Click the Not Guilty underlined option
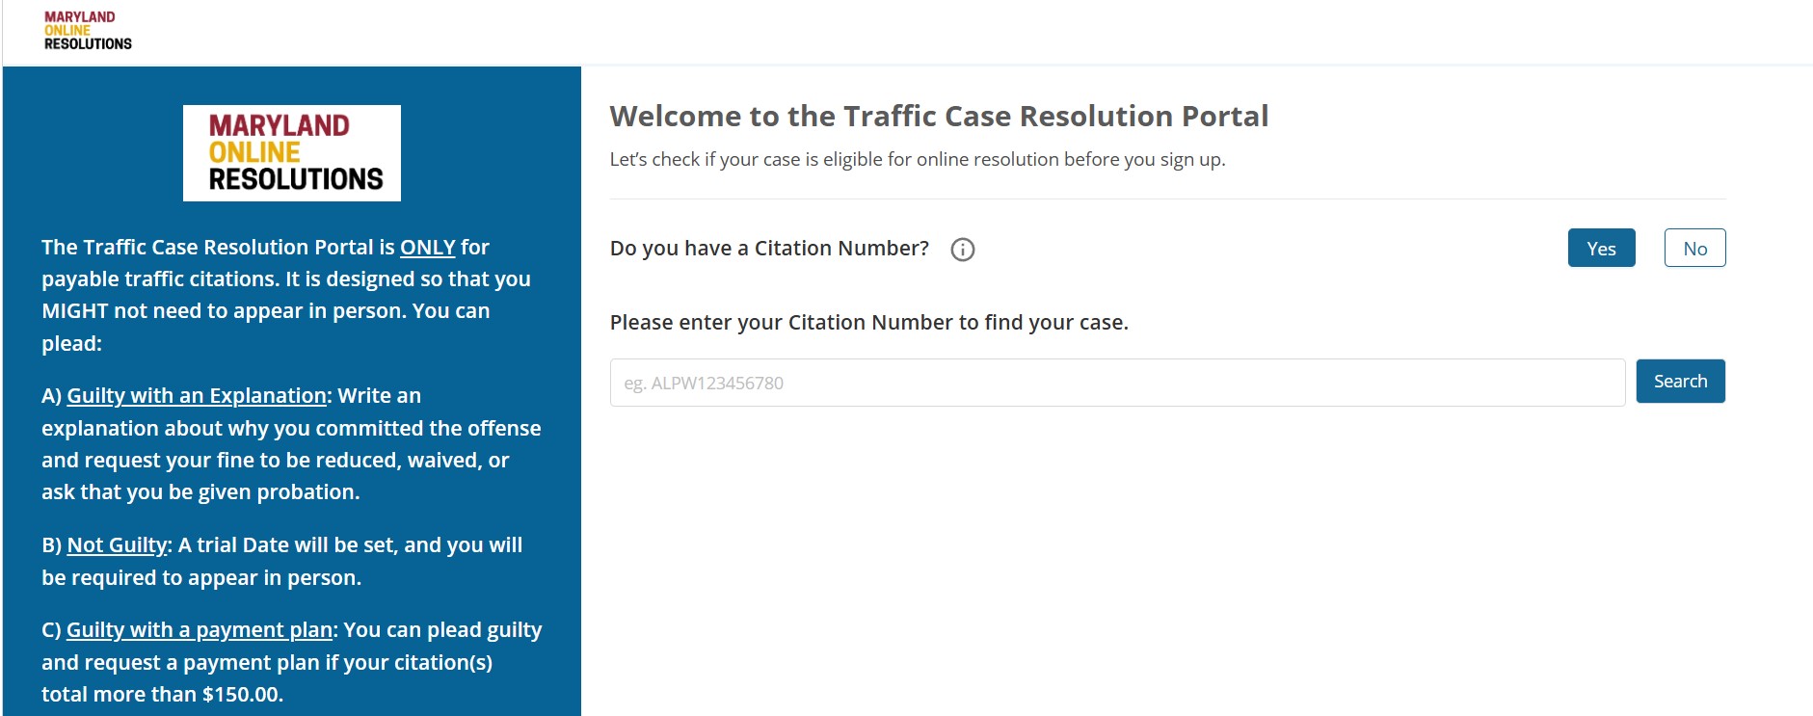Image resolution: width=1813 pixels, height=716 pixels. coord(117,545)
